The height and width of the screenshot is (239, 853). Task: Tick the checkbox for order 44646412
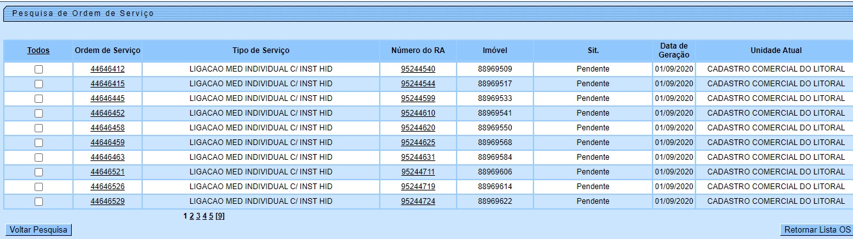click(x=38, y=69)
